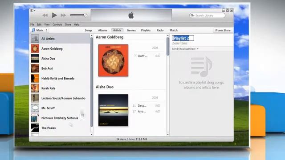Click album pane scroll up arrow

168,36
